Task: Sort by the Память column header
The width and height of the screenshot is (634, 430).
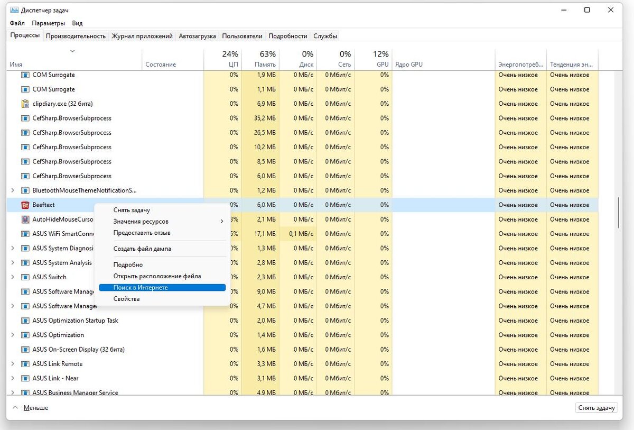Action: coord(260,59)
